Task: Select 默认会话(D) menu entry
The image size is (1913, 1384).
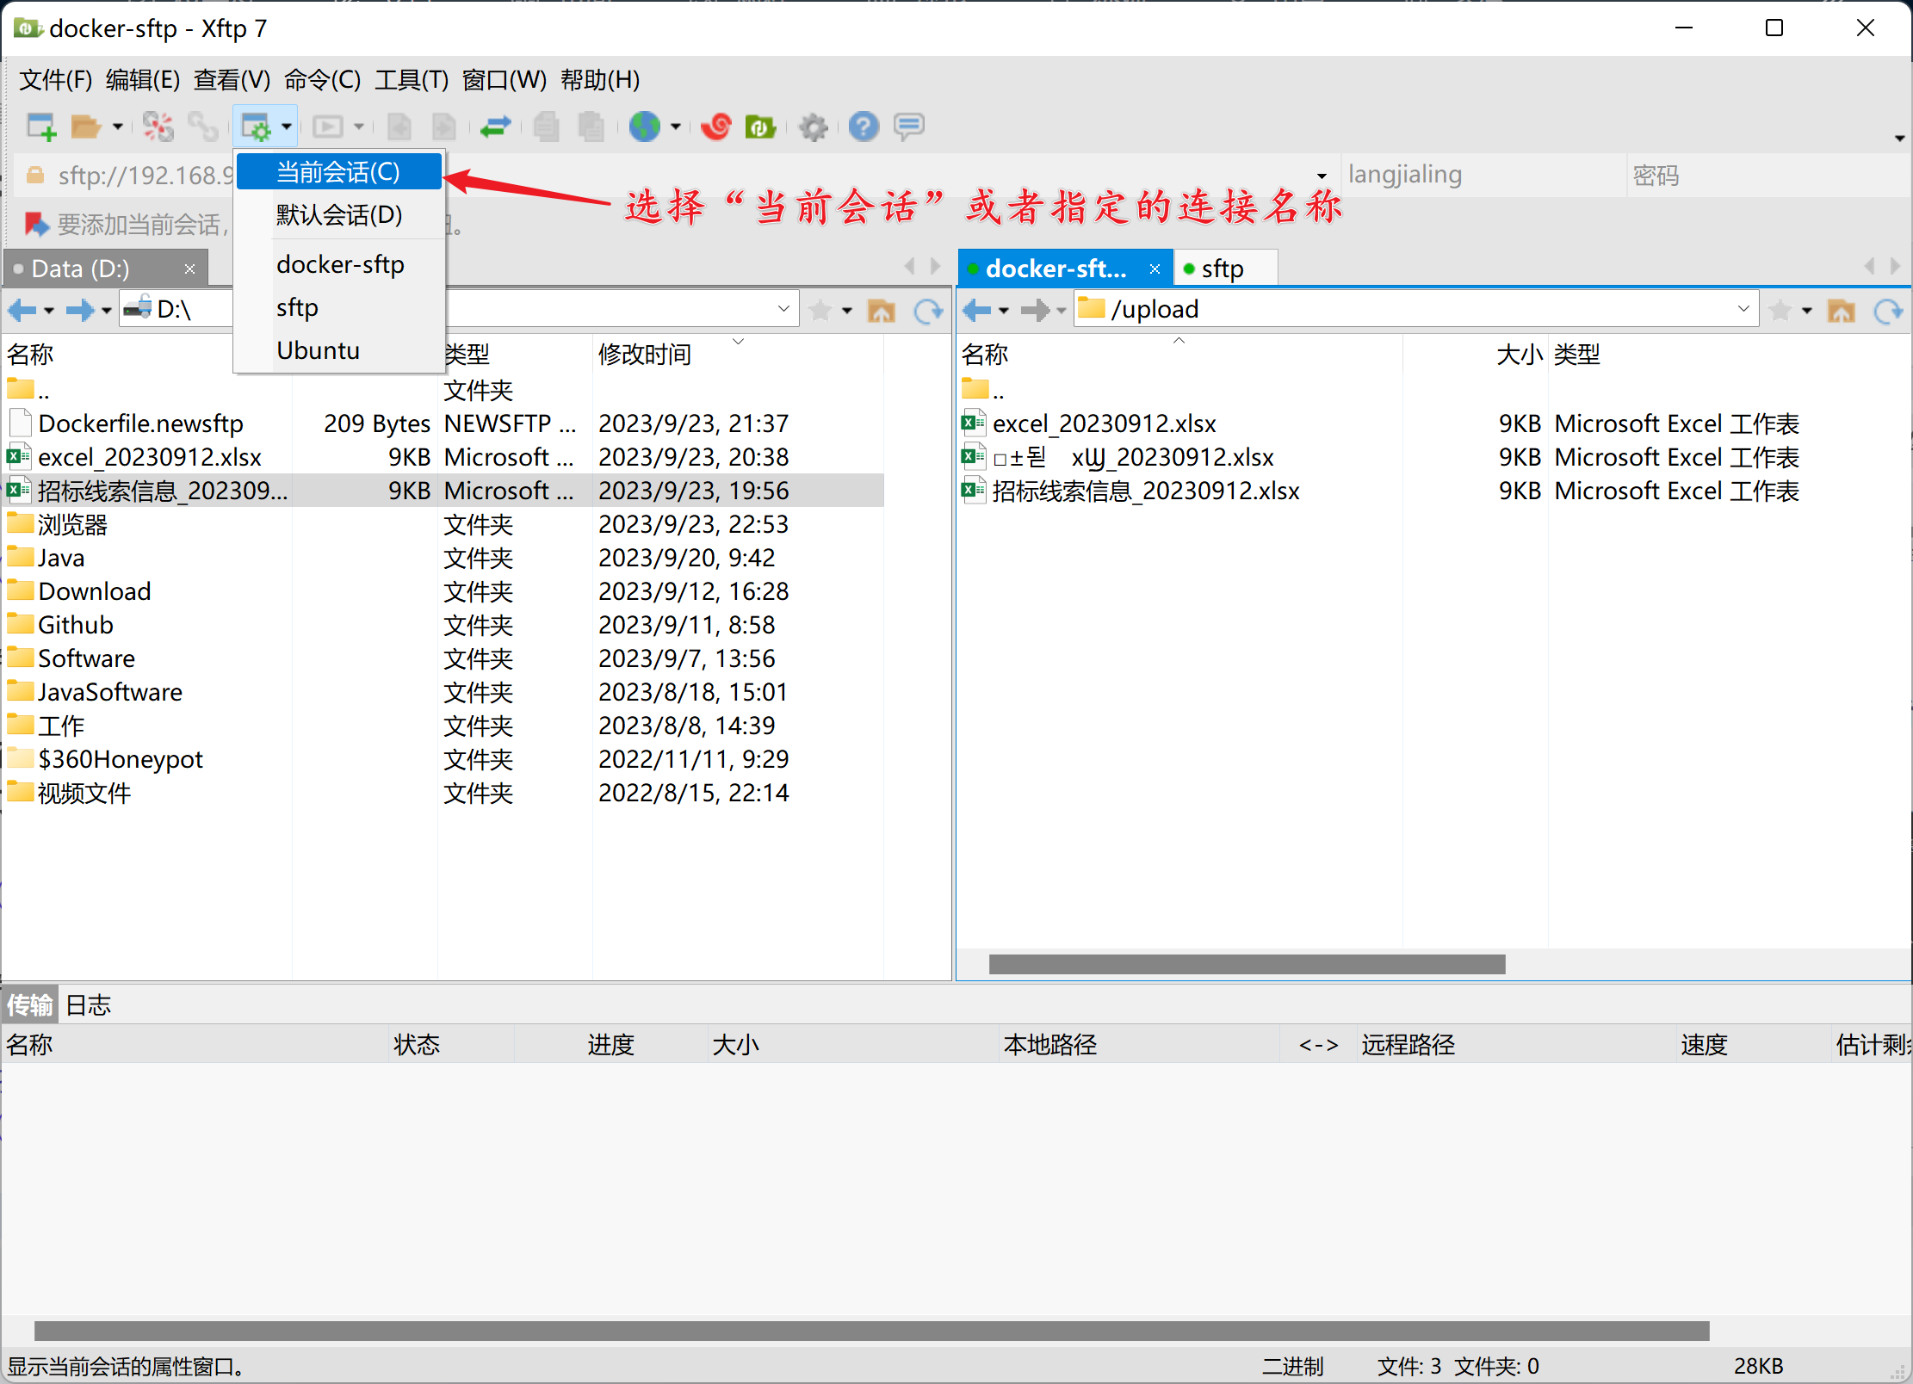Action: point(338,214)
